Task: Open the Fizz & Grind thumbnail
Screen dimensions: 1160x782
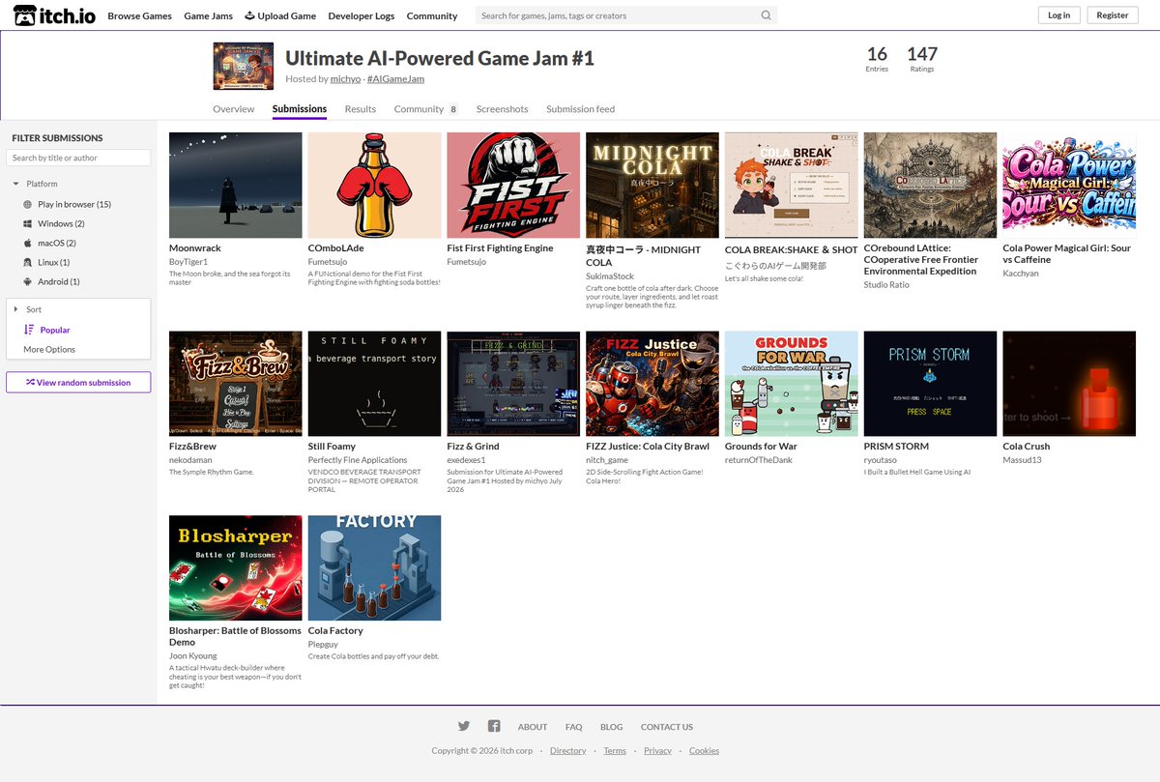Action: 513,384
